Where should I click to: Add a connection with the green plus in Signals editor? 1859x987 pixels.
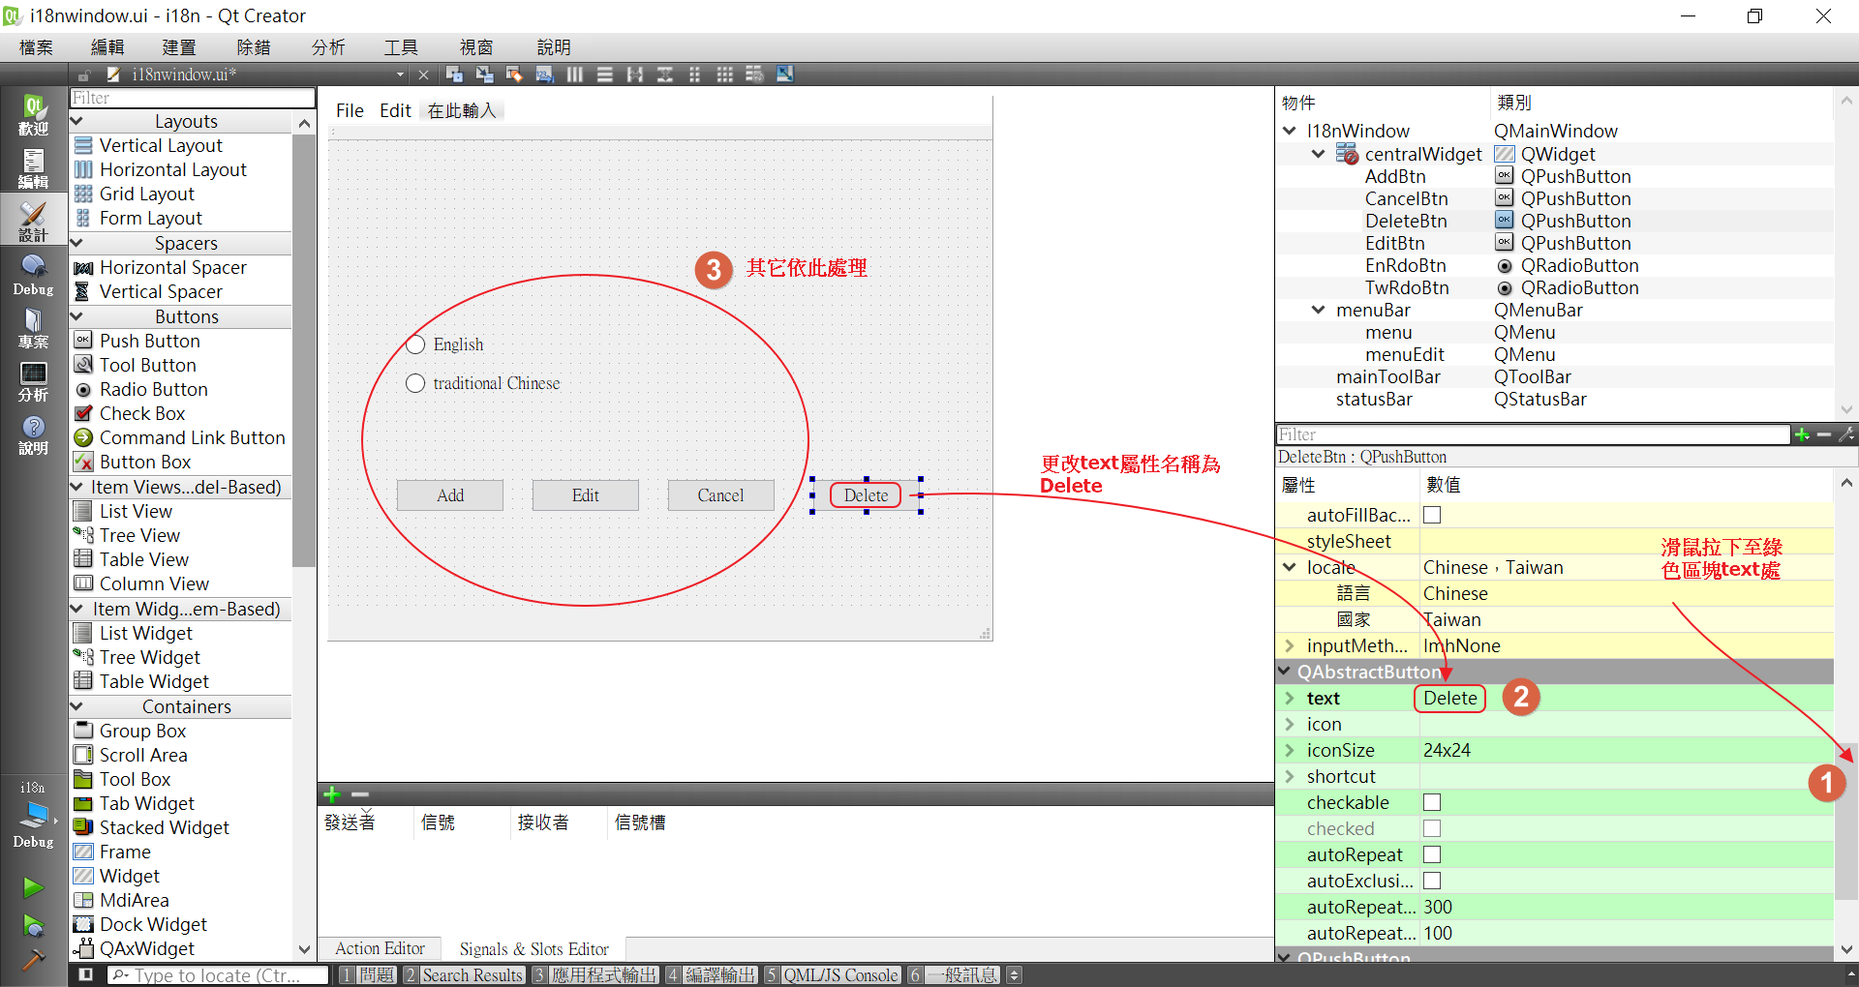click(332, 794)
